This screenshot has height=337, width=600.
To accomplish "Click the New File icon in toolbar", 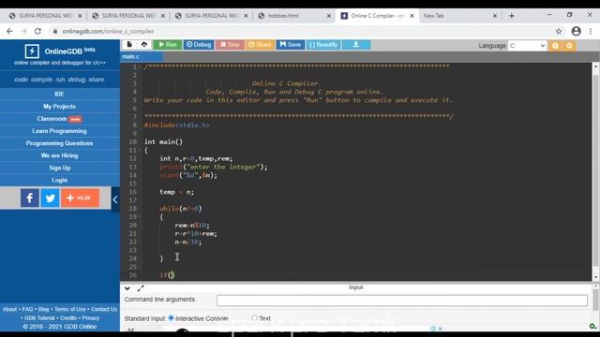I will 129,45.
